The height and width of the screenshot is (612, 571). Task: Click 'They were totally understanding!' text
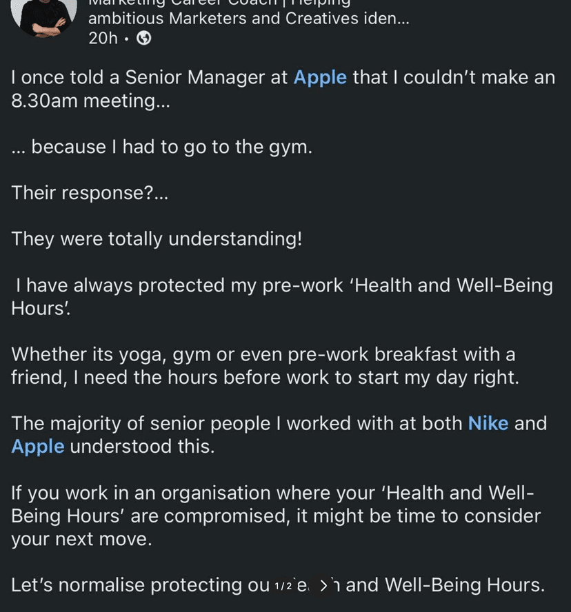coord(157,239)
